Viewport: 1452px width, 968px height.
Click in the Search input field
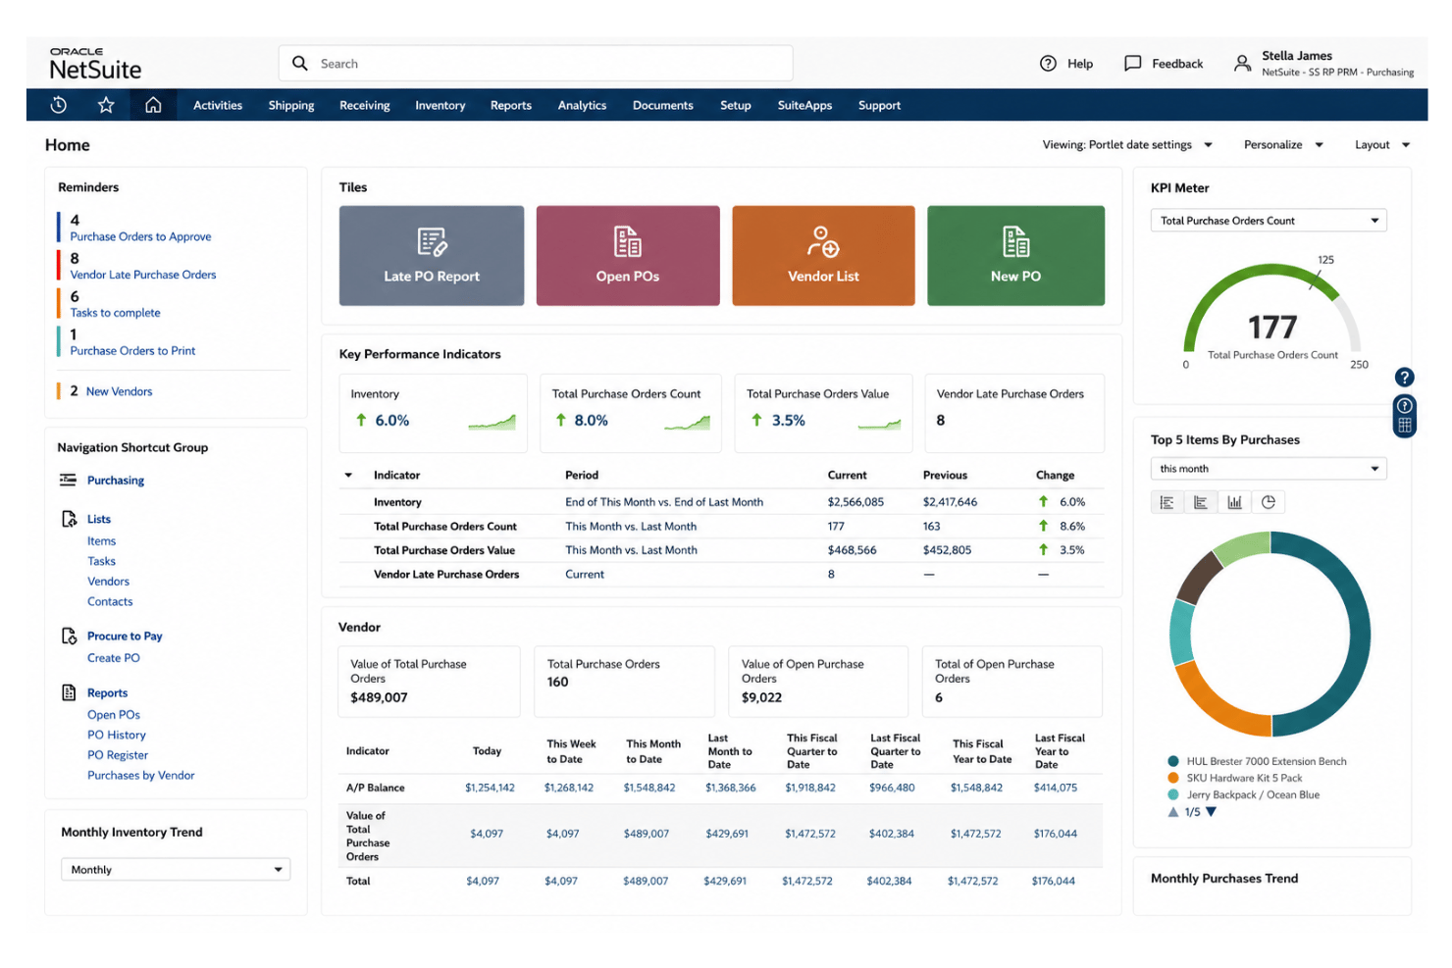click(x=536, y=63)
